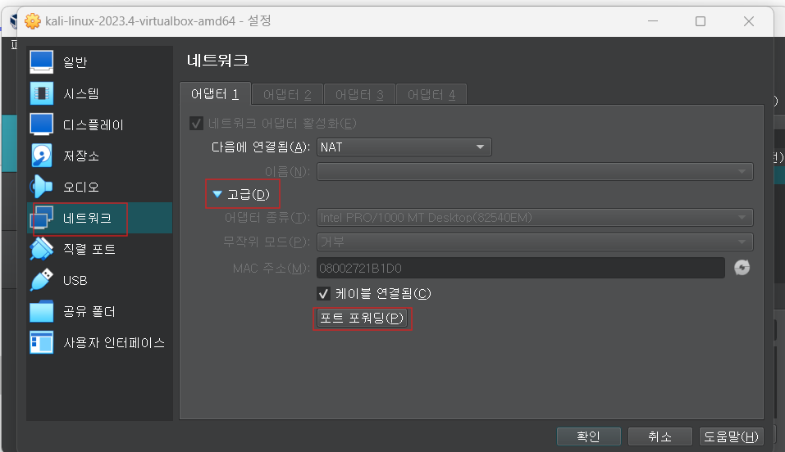Minimize the settings window
The height and width of the screenshot is (452, 785).
[653, 21]
